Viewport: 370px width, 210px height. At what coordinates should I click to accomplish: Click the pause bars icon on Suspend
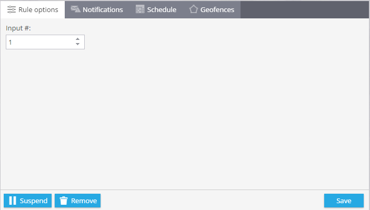13,201
